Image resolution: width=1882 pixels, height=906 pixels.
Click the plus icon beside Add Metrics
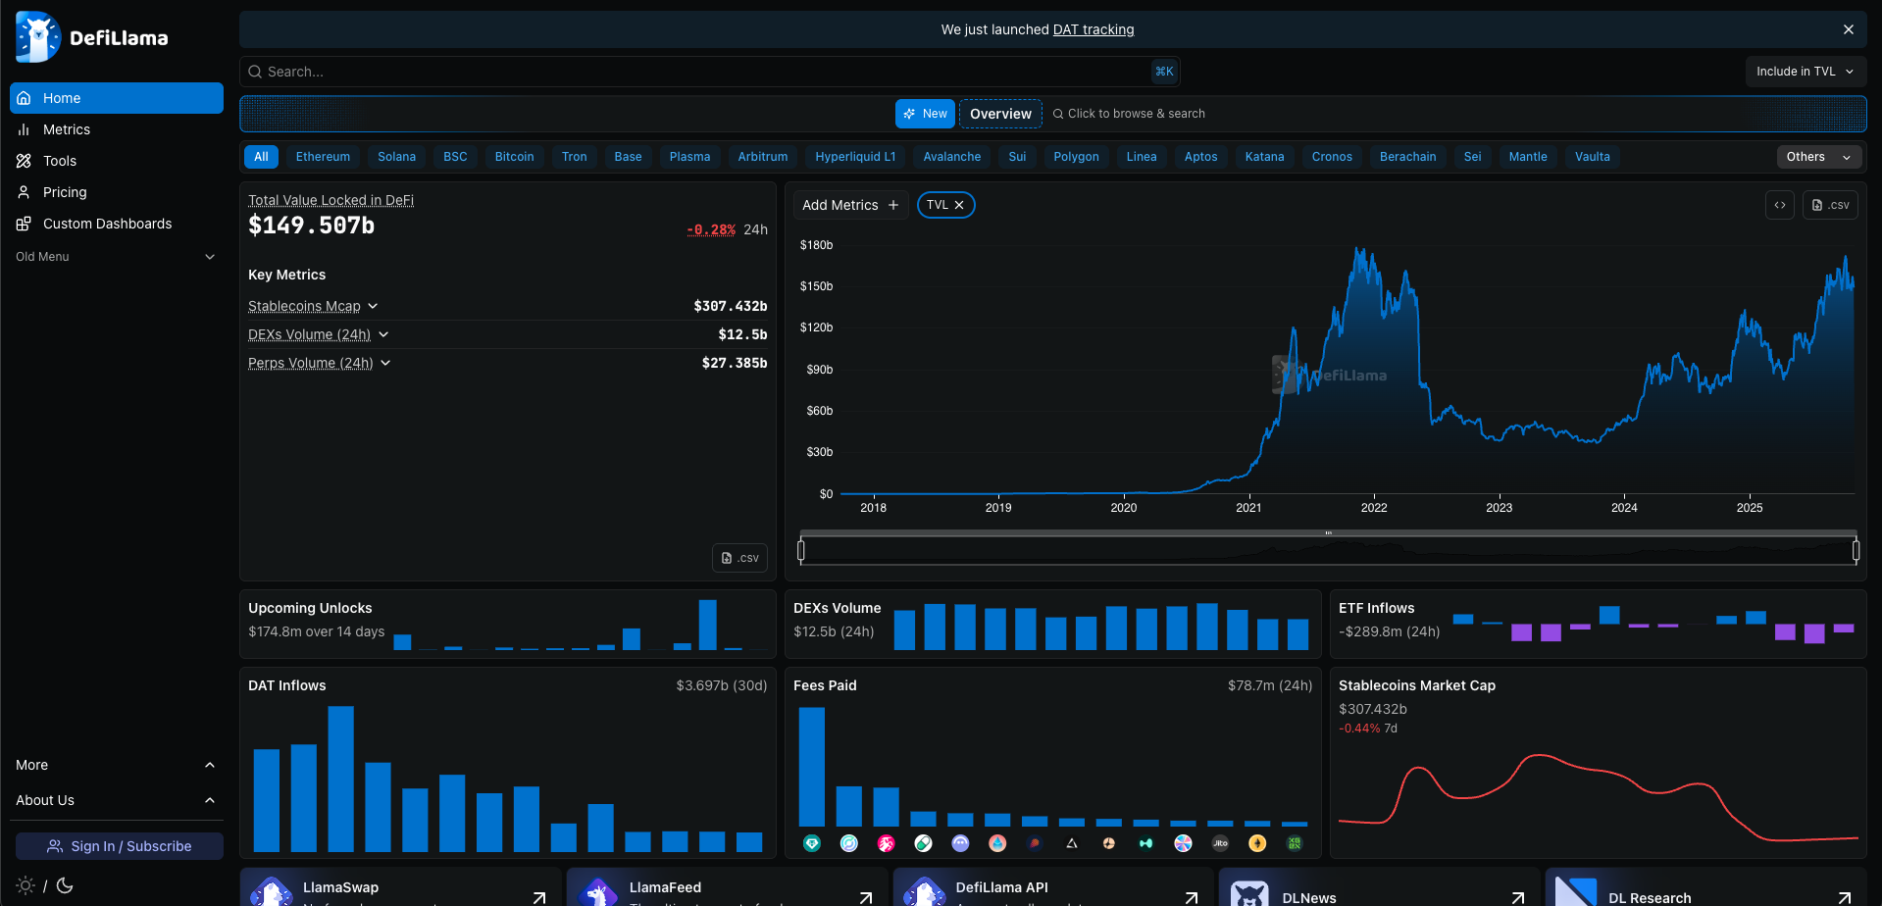[893, 205]
